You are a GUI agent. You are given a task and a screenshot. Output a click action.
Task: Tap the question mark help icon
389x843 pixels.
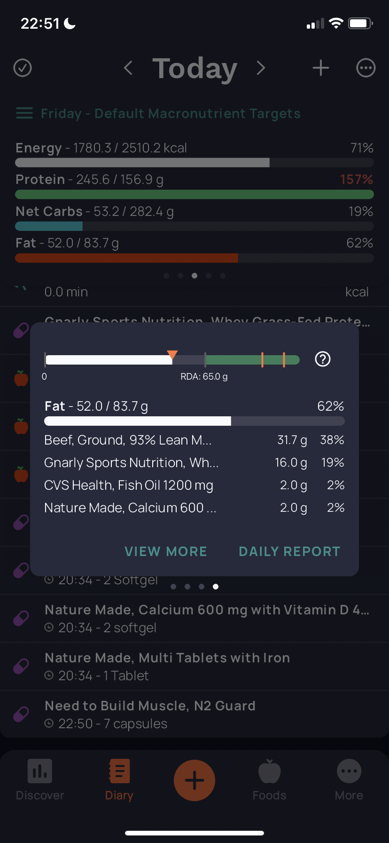pos(323,359)
